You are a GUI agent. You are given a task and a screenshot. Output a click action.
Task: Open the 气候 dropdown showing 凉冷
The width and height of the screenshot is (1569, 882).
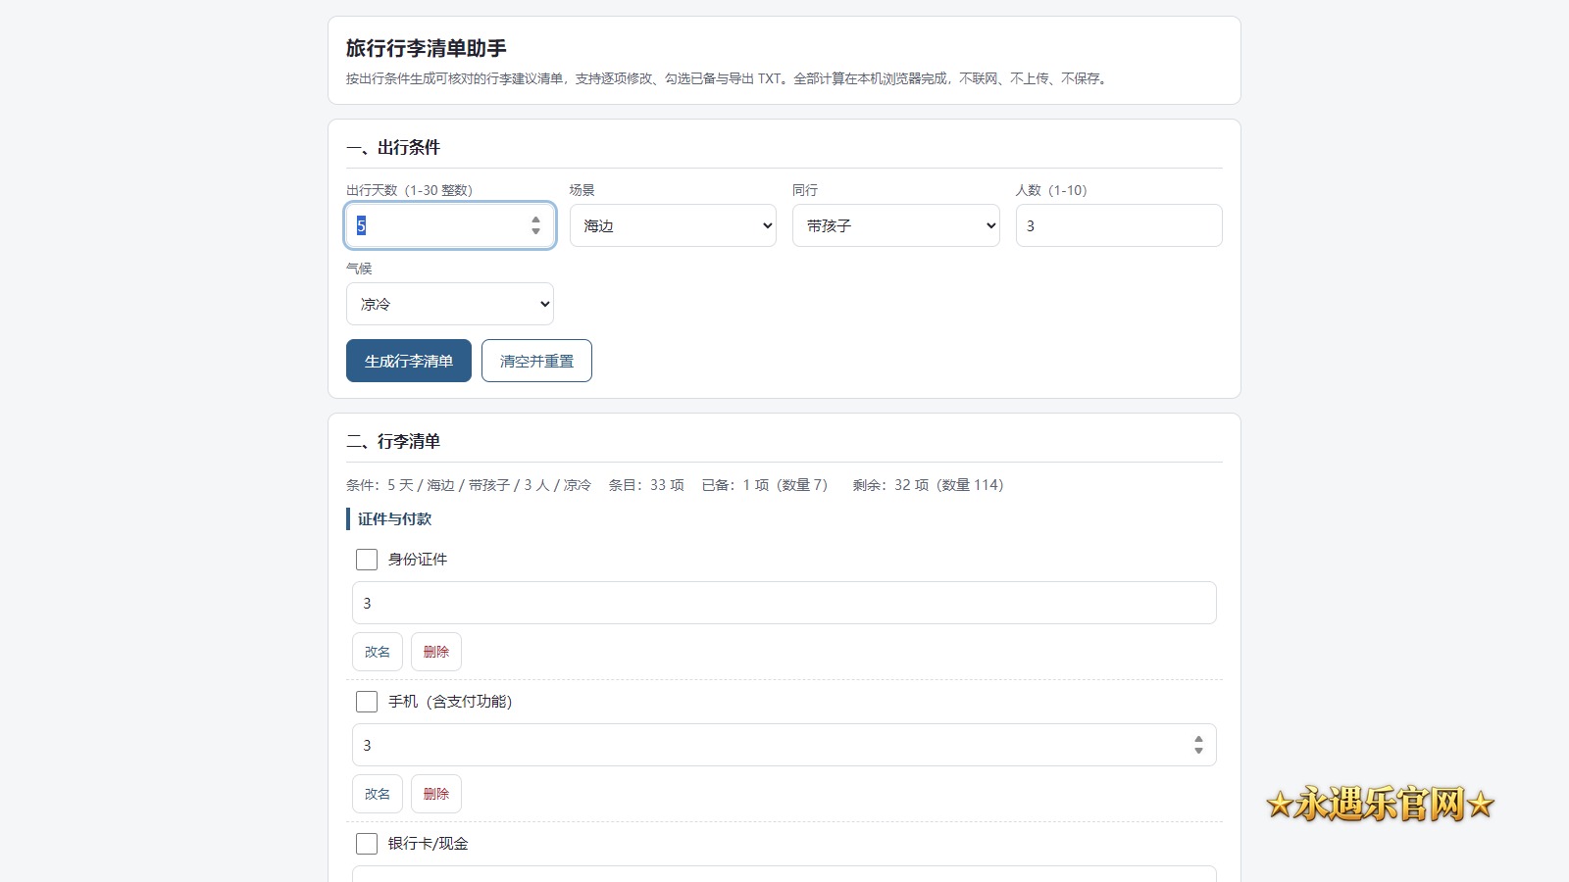450,304
